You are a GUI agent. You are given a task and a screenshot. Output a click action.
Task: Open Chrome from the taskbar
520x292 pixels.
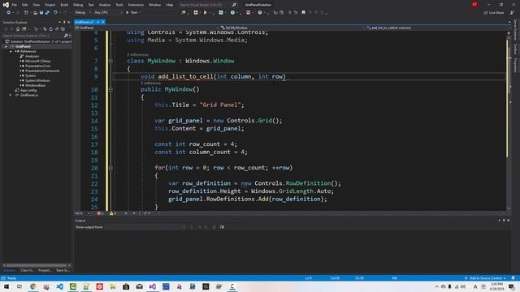click(32, 286)
